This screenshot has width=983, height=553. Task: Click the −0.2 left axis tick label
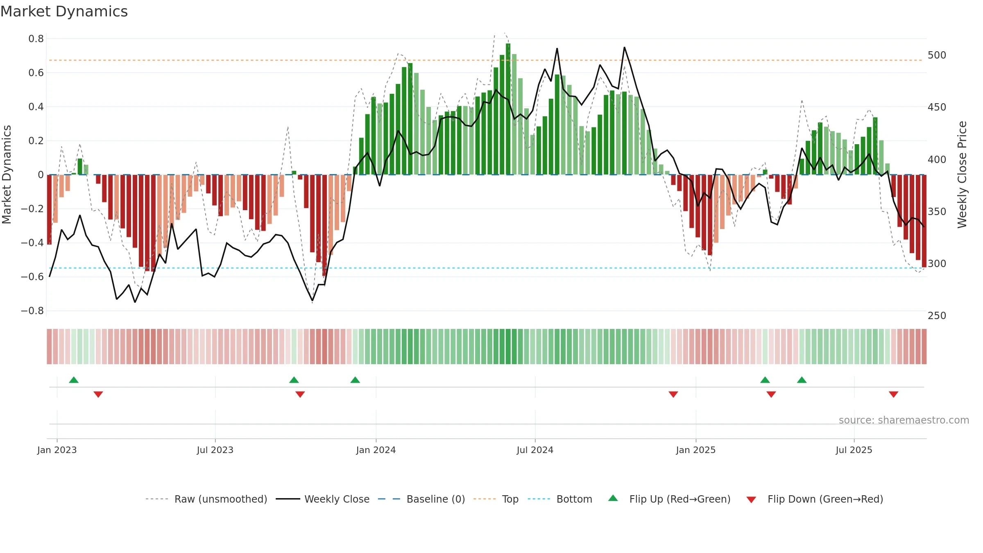click(32, 209)
